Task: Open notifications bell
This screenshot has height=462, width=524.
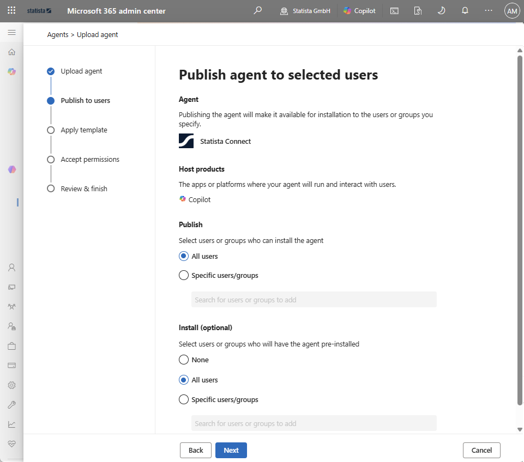Action: click(465, 11)
